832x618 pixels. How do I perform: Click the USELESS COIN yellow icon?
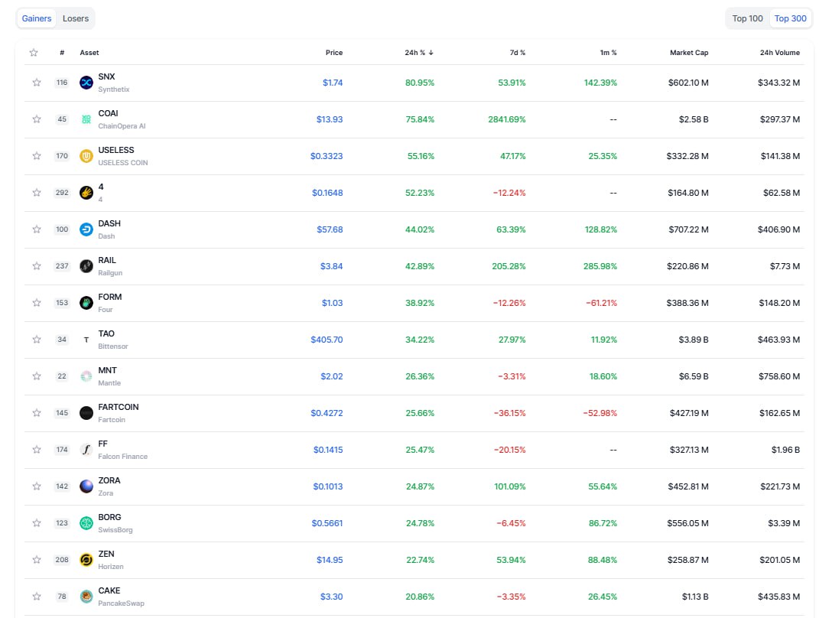86,156
